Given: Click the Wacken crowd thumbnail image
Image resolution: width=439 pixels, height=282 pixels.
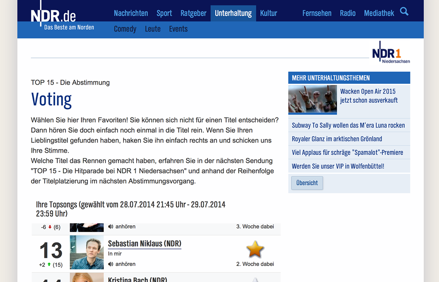Looking at the screenshot, I should 312,99.
